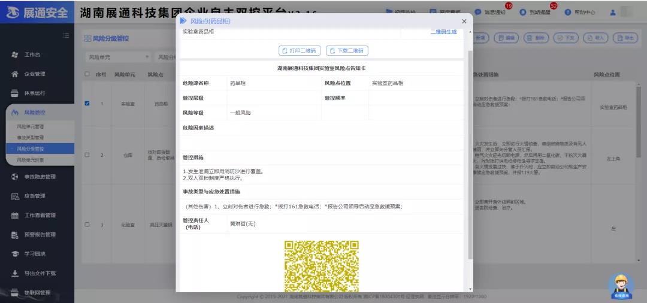Click the 展通安全 logo icon
The image size is (647, 303).
(x=13, y=12)
